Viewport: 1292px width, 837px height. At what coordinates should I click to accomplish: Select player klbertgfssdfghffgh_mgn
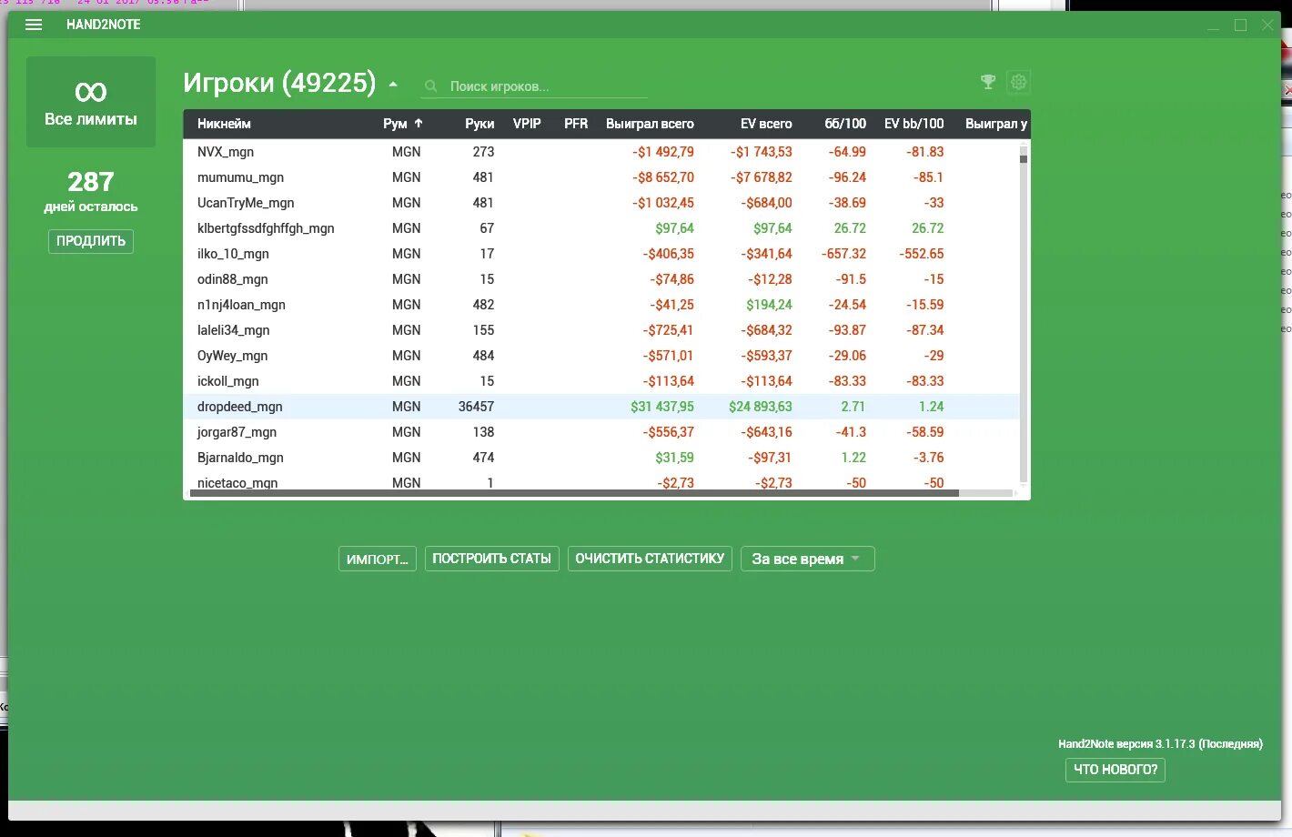click(x=266, y=228)
